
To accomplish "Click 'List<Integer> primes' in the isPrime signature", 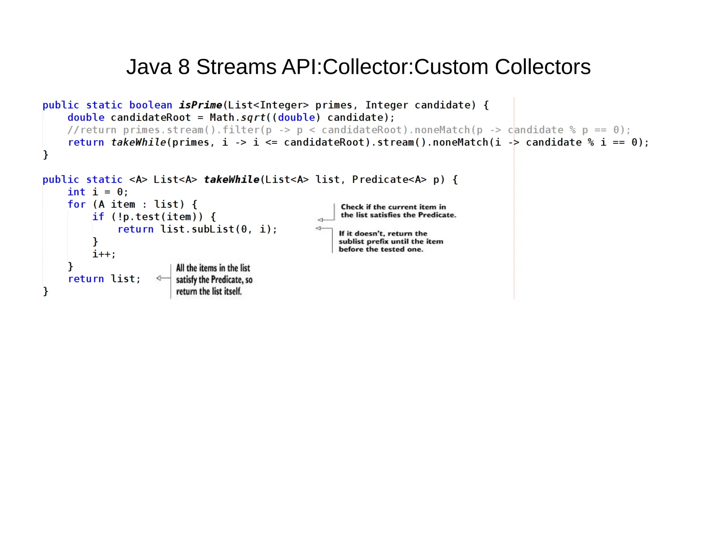I will [x=290, y=105].
